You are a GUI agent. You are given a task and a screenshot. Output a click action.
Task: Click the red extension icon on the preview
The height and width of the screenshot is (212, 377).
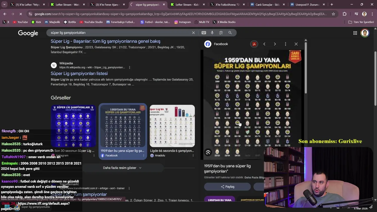(x=254, y=44)
